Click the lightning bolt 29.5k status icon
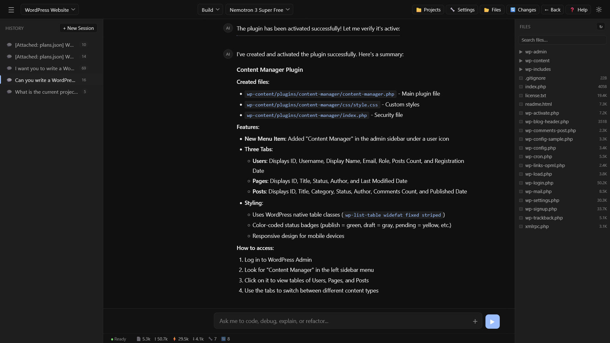Image resolution: width=610 pixels, height=343 pixels. click(x=174, y=339)
